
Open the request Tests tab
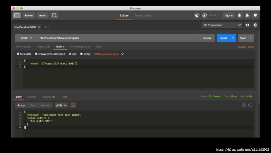(99, 47)
